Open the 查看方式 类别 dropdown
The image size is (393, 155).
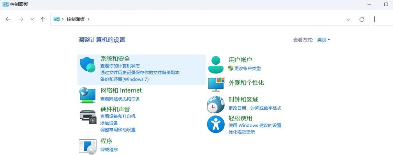coord(324,40)
